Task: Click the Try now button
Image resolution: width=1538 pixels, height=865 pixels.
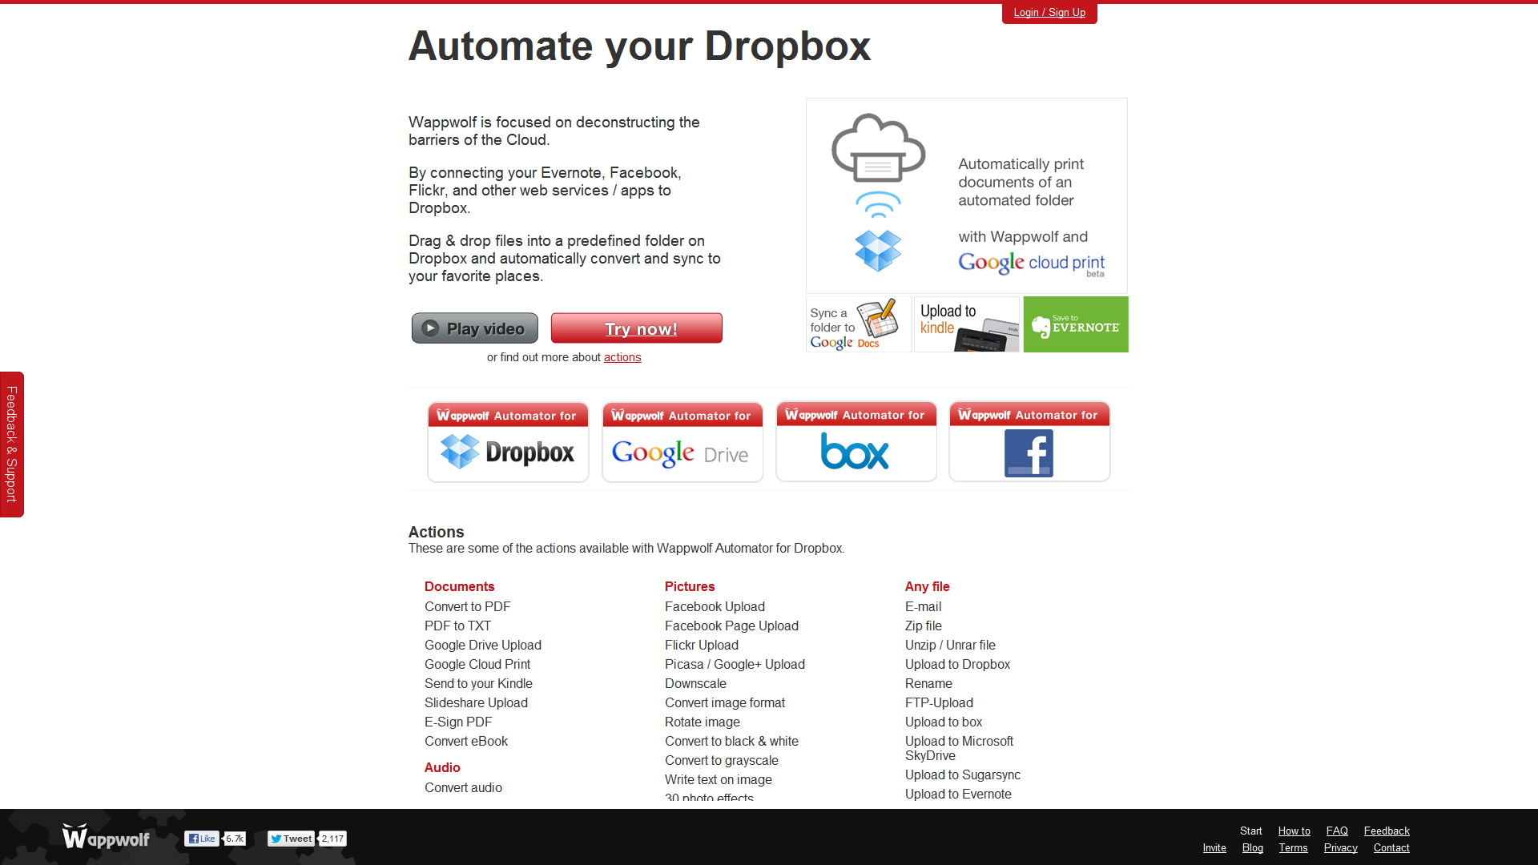Action: tap(639, 328)
